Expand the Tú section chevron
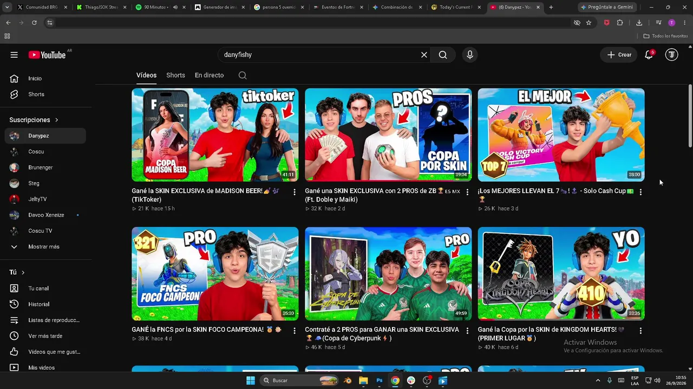Viewport: 693px width, 389px height. (x=23, y=272)
